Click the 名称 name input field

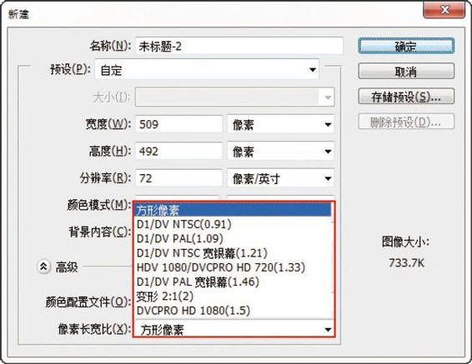(239, 46)
